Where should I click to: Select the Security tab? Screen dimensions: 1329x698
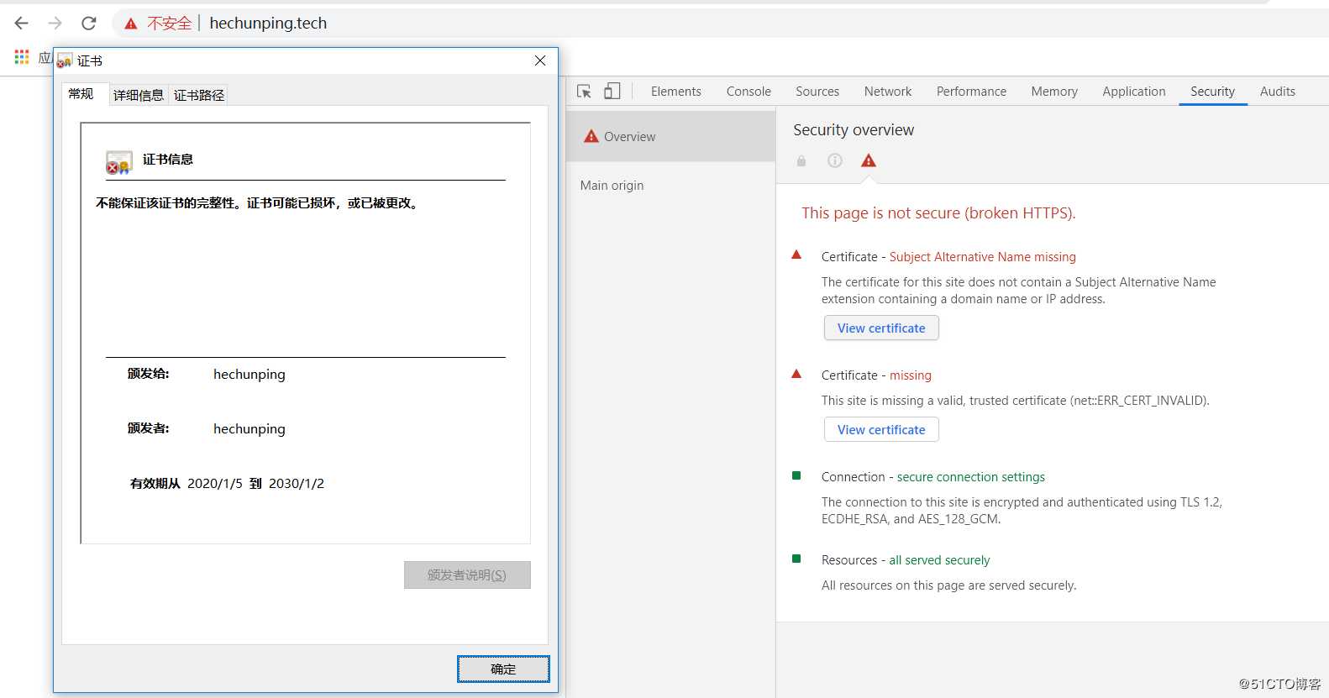click(1212, 92)
